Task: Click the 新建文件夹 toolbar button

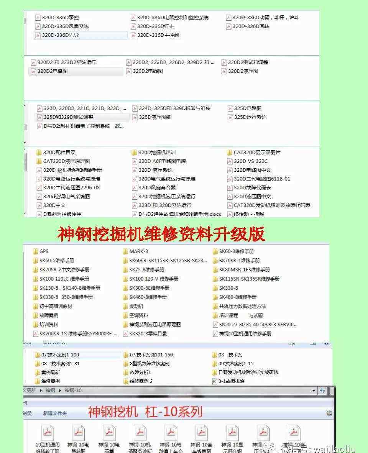Action: tap(55, 414)
